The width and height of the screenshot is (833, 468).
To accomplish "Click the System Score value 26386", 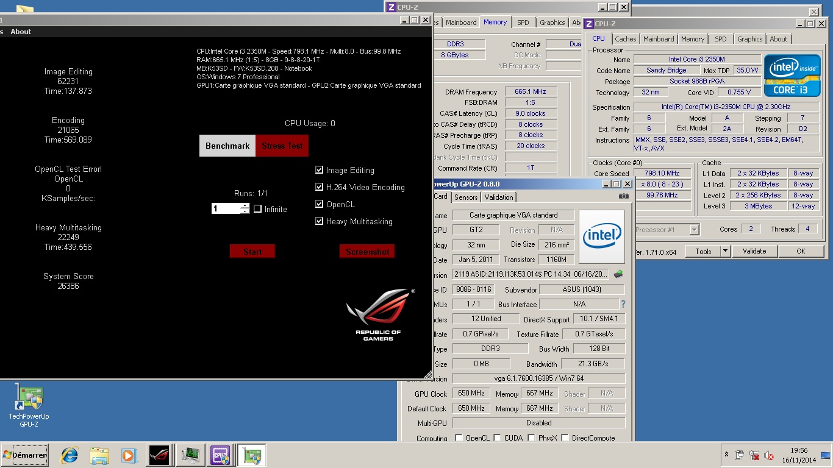I will 68,286.
